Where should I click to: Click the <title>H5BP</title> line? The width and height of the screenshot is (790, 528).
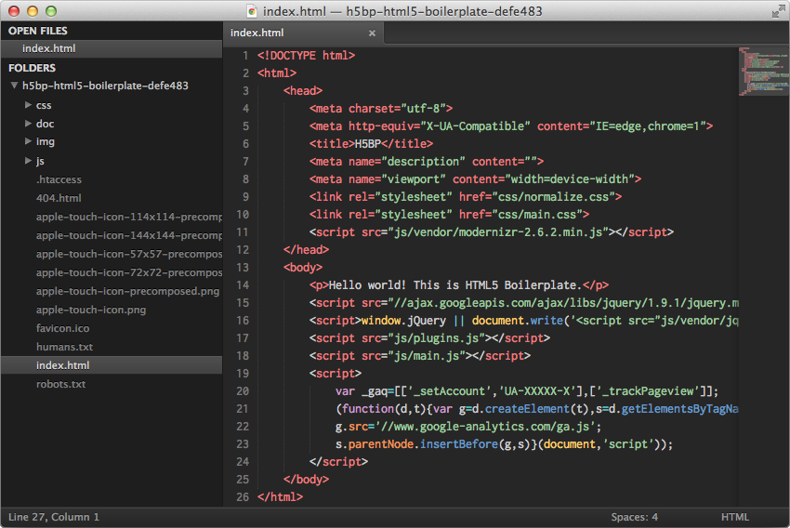(x=371, y=144)
